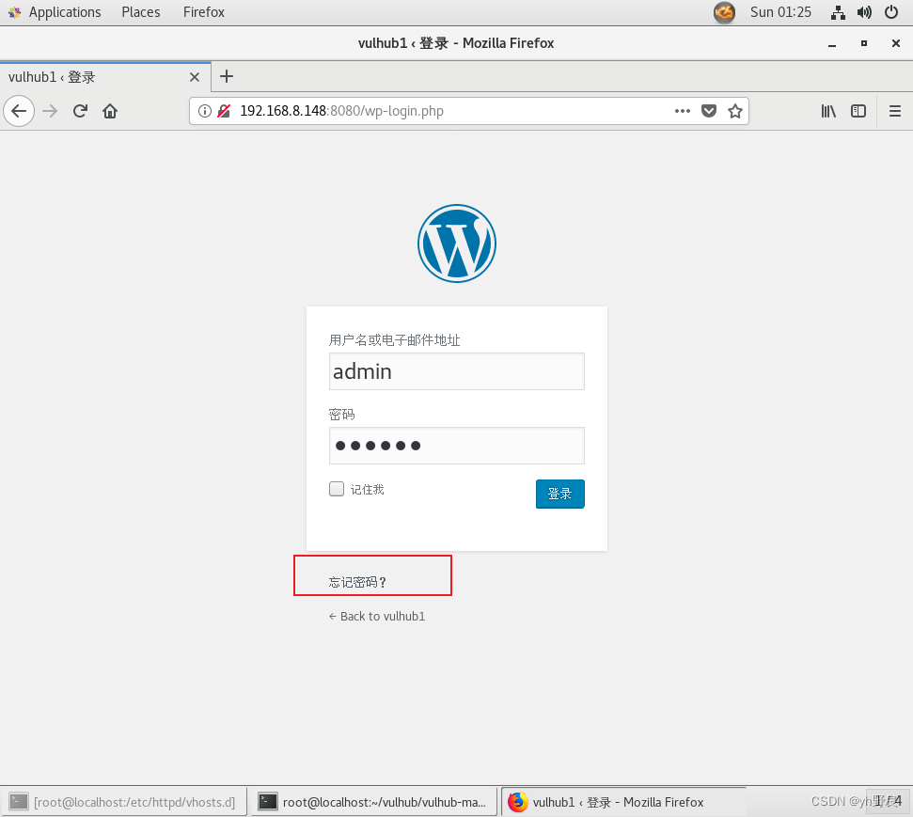Open the clock showing Sun 01:25
The height and width of the screenshot is (817, 913).
[780, 12]
